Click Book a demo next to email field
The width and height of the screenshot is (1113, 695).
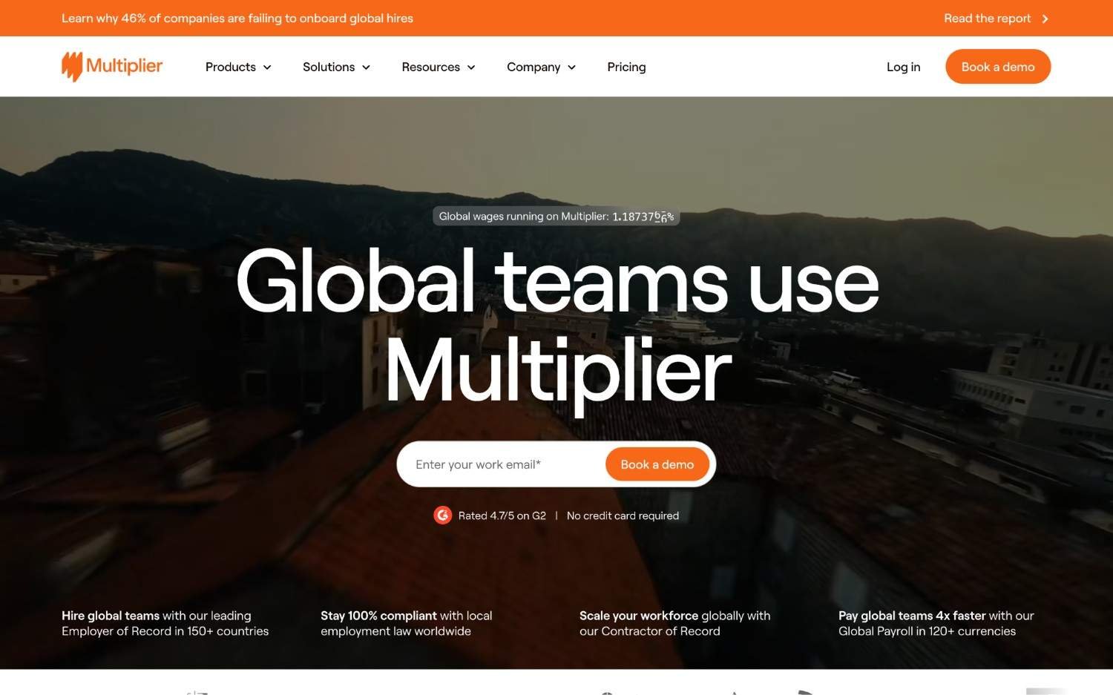657,464
